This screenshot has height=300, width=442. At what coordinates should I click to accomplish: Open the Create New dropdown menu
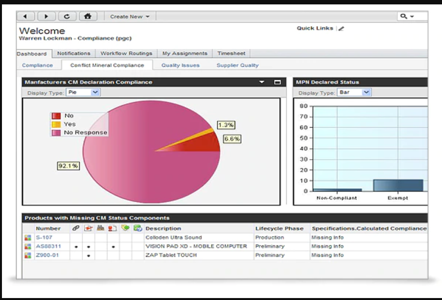[130, 16]
